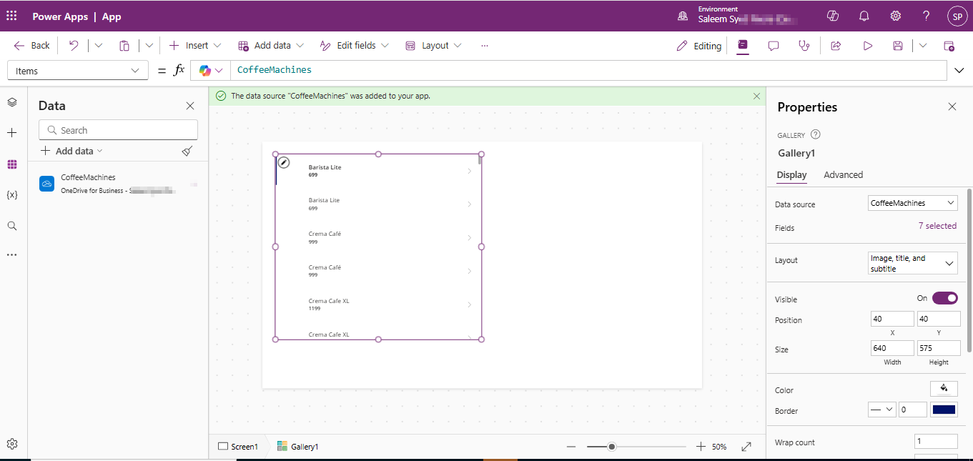Open the Data source CoffeeMachines dropdown
The image size is (973, 461).
(x=912, y=203)
